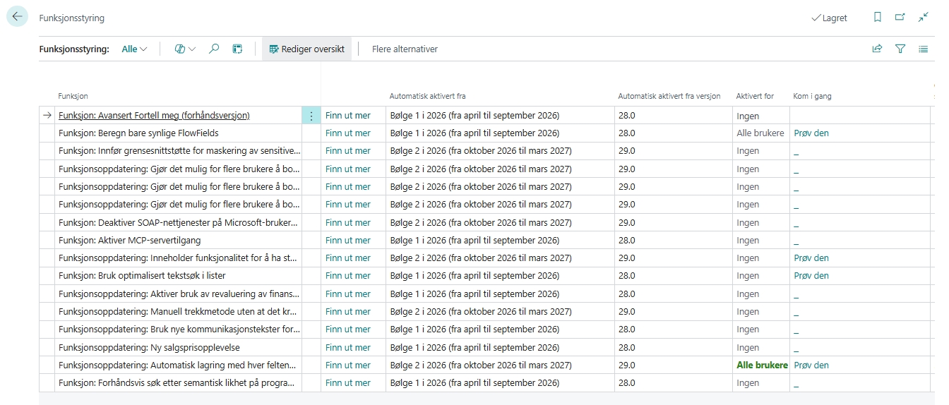949x405 pixels.
Task: Click the analysis mode icon beside search
Action: click(238, 49)
